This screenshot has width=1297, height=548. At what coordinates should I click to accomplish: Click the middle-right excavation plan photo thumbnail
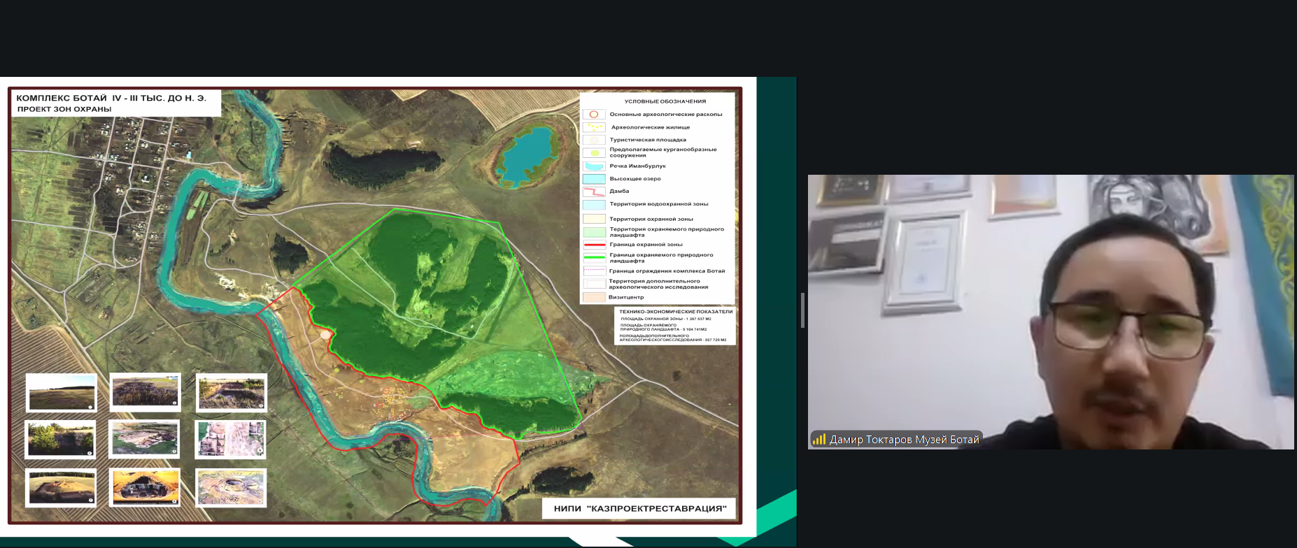(x=231, y=438)
